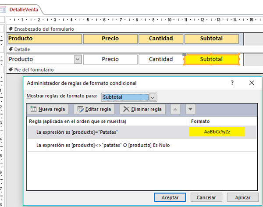The width and height of the screenshot is (263, 207).
Task: Open the DetalleVenta form tab
Action: click(x=23, y=9)
